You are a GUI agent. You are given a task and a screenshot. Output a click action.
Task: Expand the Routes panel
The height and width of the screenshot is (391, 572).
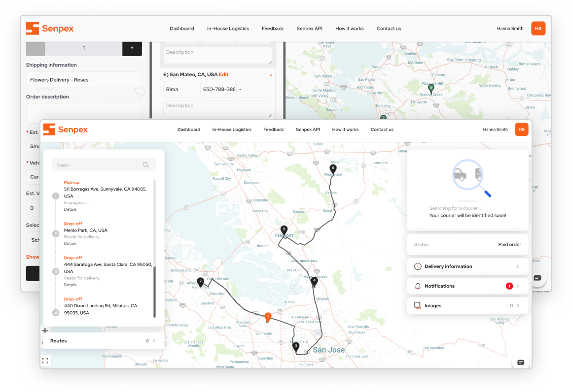pos(103,341)
